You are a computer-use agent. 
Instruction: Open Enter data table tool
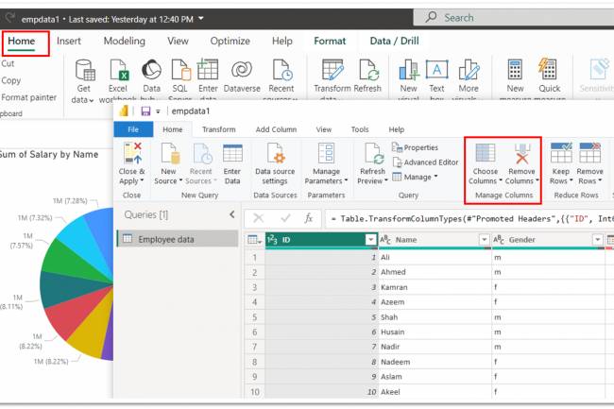click(x=208, y=81)
